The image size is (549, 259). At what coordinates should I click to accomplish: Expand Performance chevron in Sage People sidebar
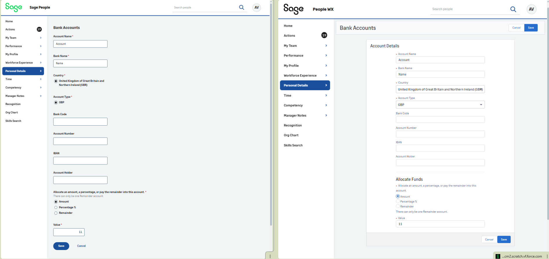[41, 46]
